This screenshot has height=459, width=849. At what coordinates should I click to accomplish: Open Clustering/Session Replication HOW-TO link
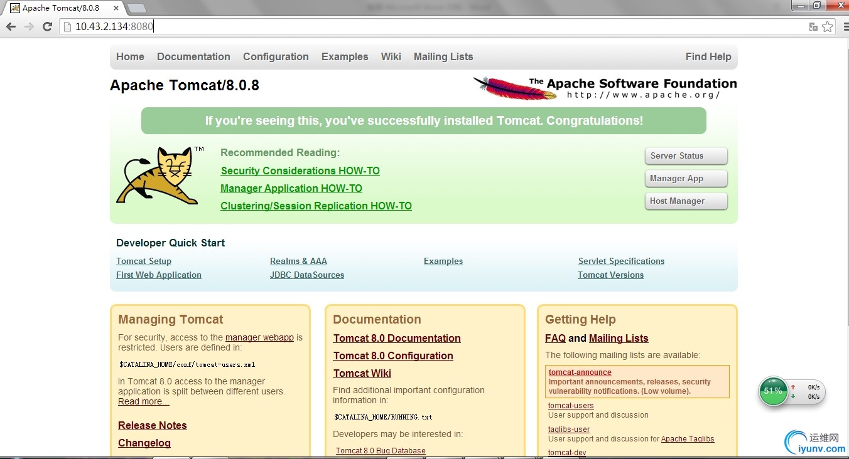[316, 206]
